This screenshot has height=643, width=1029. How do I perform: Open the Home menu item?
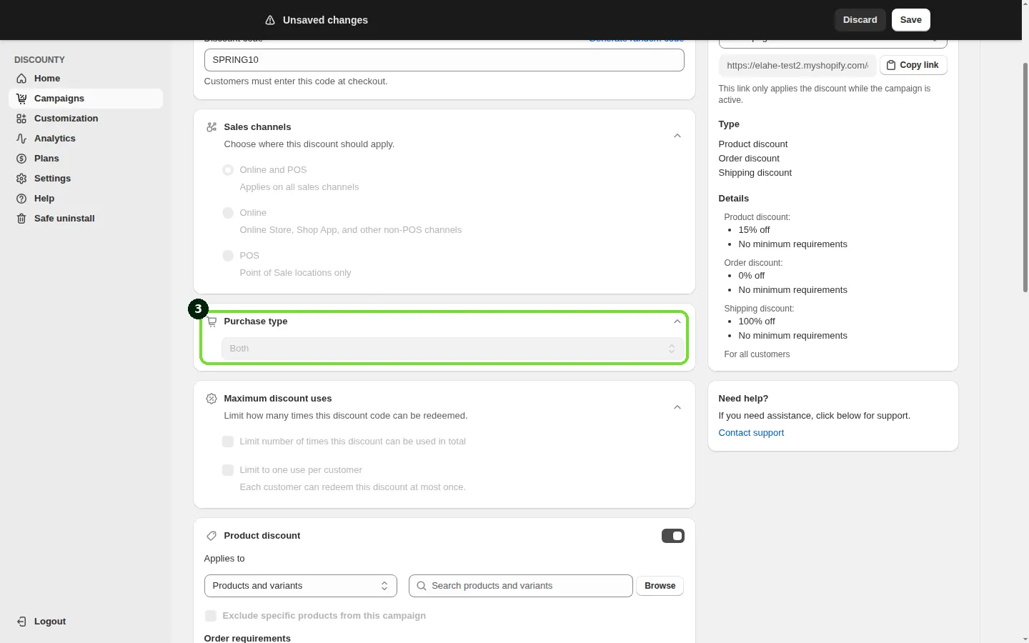pyautogui.click(x=86, y=79)
